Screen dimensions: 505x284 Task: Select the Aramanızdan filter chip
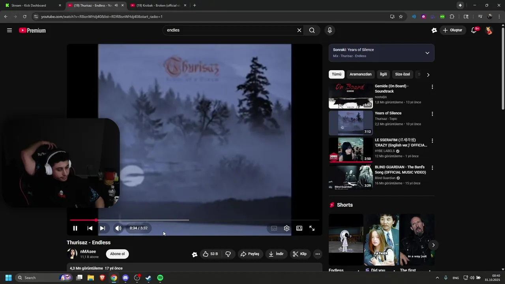(361, 74)
